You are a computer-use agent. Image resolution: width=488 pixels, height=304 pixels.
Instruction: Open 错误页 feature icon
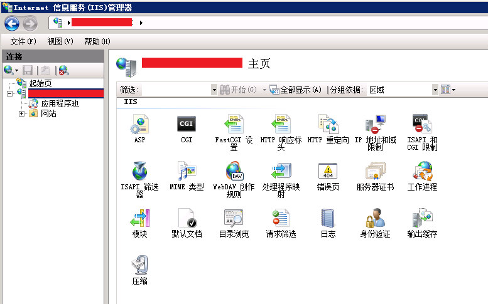point(328,172)
